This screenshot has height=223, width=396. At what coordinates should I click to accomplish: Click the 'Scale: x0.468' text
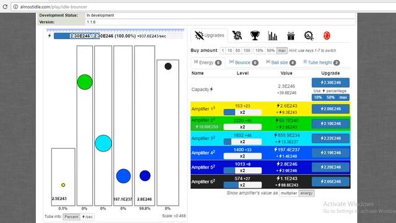coord(174,216)
